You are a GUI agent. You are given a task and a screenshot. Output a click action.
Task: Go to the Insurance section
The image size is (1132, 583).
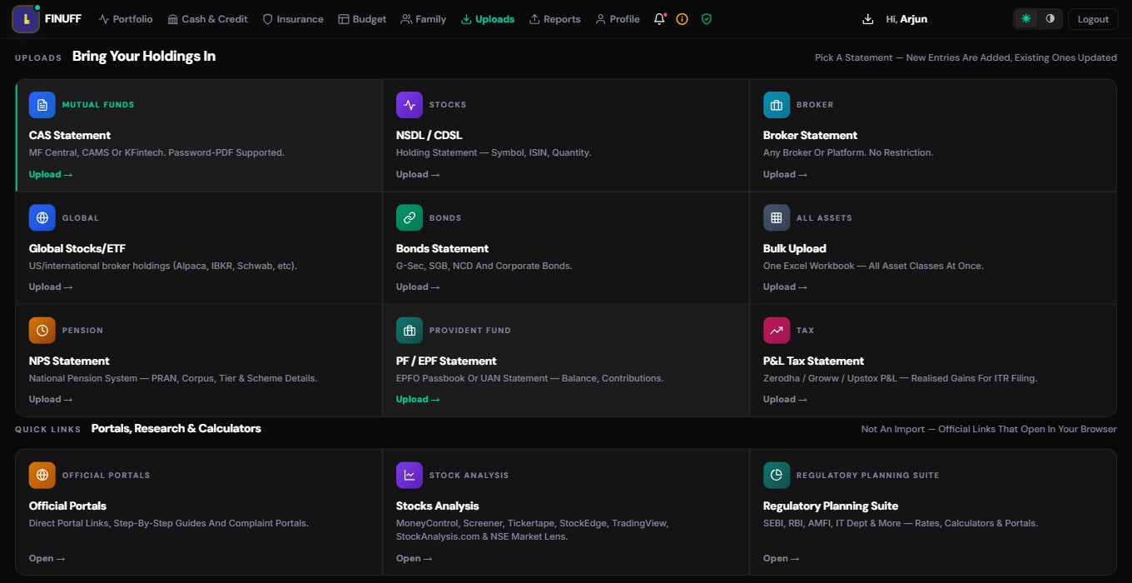coord(293,19)
